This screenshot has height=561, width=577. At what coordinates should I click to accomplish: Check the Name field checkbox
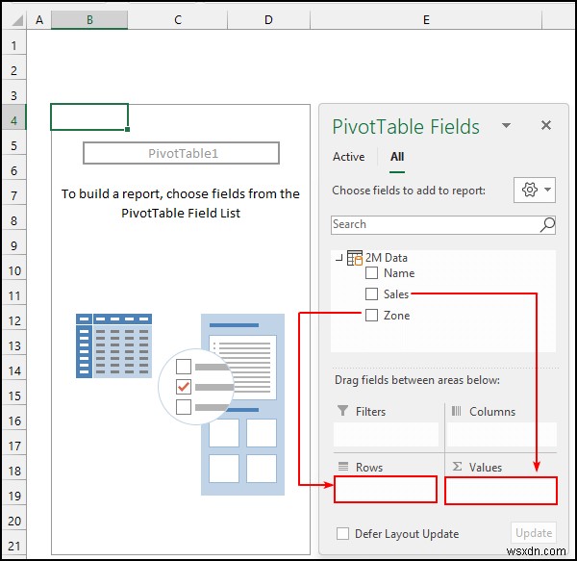[x=371, y=273]
